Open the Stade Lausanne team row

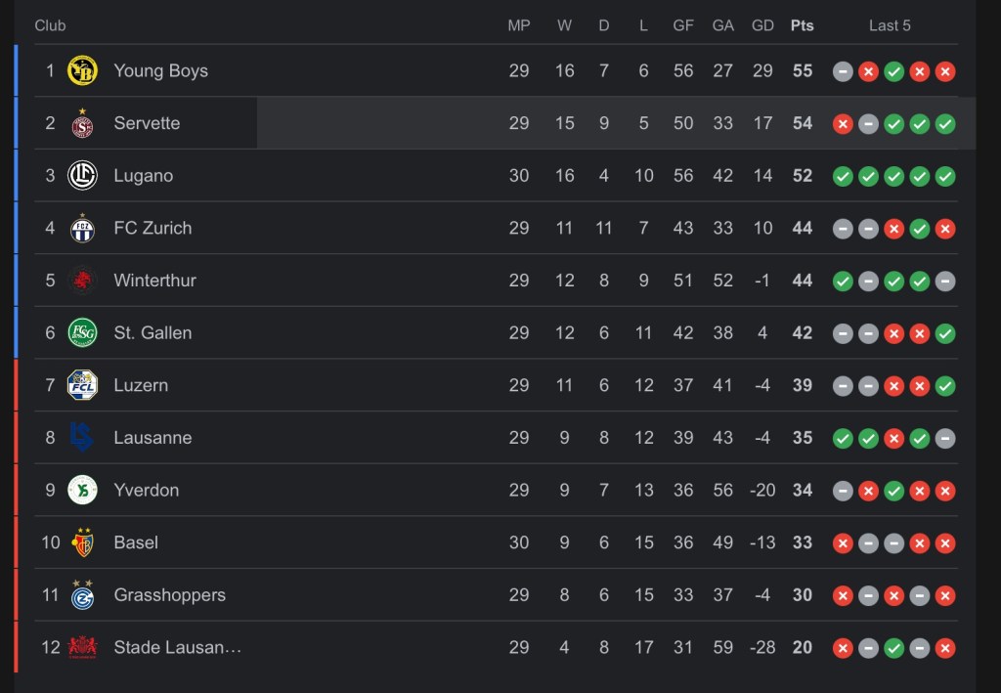(x=177, y=647)
